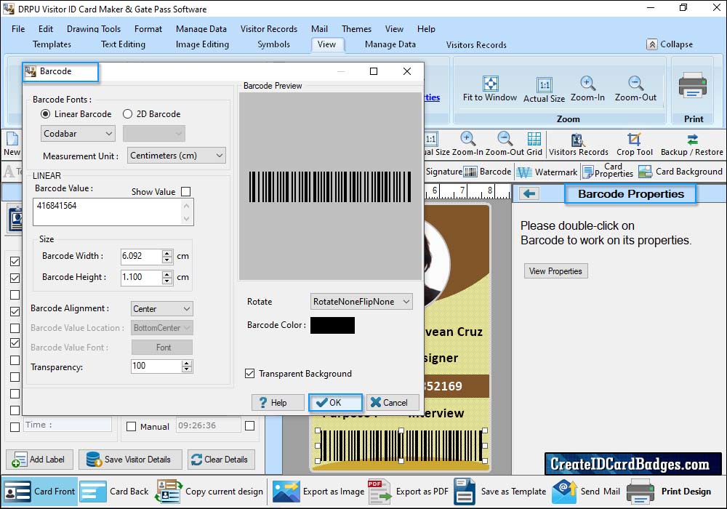Viewport: 727px width, 509px height.
Task: Click the Clear Details button
Action: pos(221,460)
